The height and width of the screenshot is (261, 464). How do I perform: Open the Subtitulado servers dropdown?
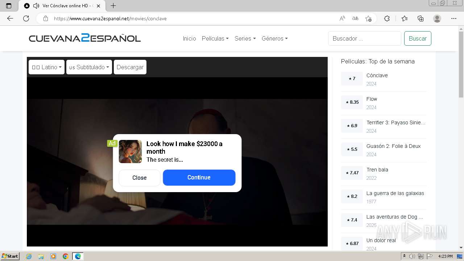[89, 67]
